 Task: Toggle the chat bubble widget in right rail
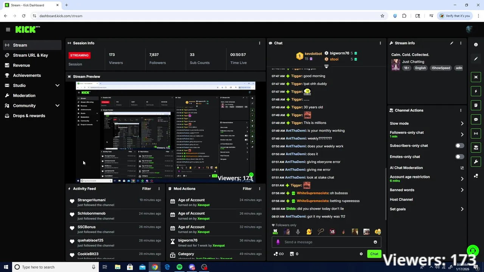(x=476, y=119)
